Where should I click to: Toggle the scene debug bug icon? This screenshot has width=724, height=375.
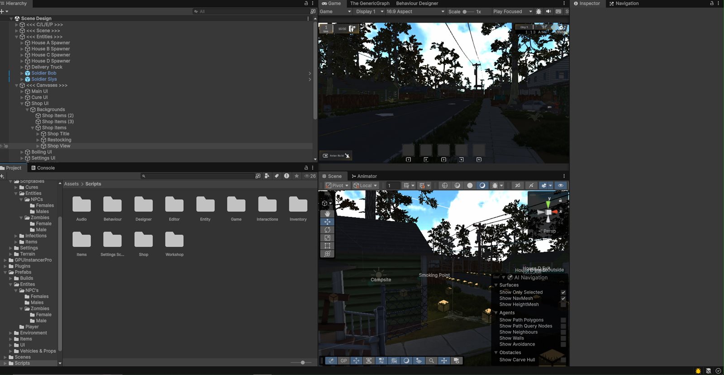495,185
